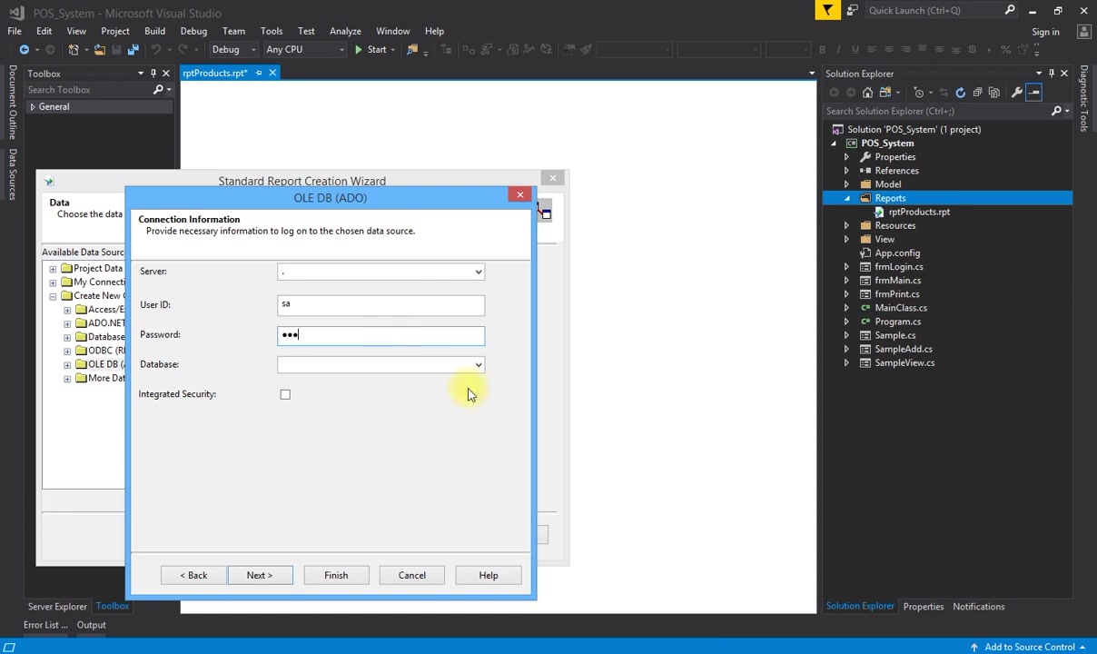Open the Server combo box arrow
Viewport: 1097px width, 654px height.
[479, 272]
